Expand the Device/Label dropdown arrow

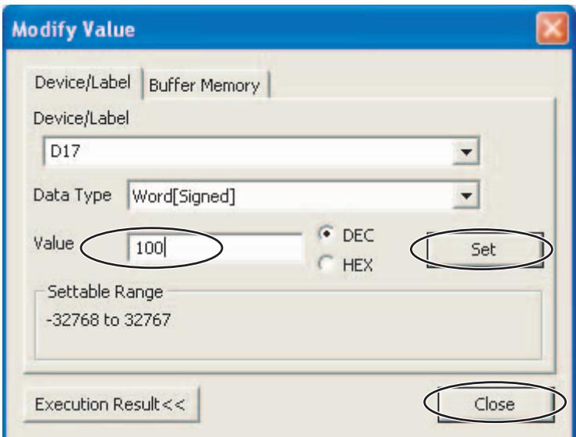click(x=466, y=152)
